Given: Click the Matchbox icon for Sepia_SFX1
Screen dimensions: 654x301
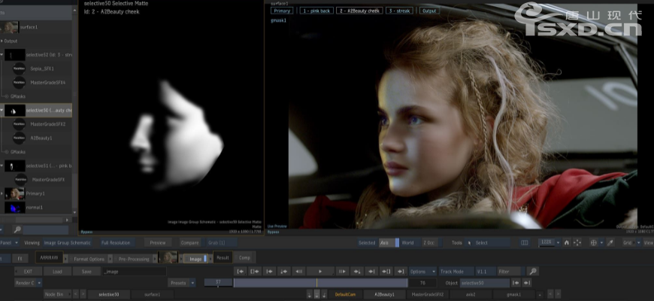Looking at the screenshot, I should tap(20, 68).
